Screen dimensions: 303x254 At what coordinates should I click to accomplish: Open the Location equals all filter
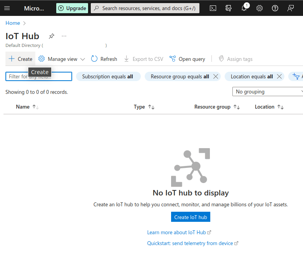tap(252, 76)
